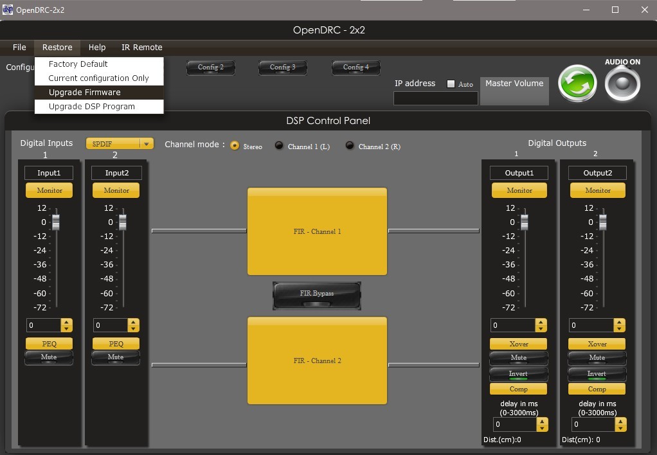Select Channel 2 (R) mode radio button
The image size is (657, 455).
click(x=350, y=145)
